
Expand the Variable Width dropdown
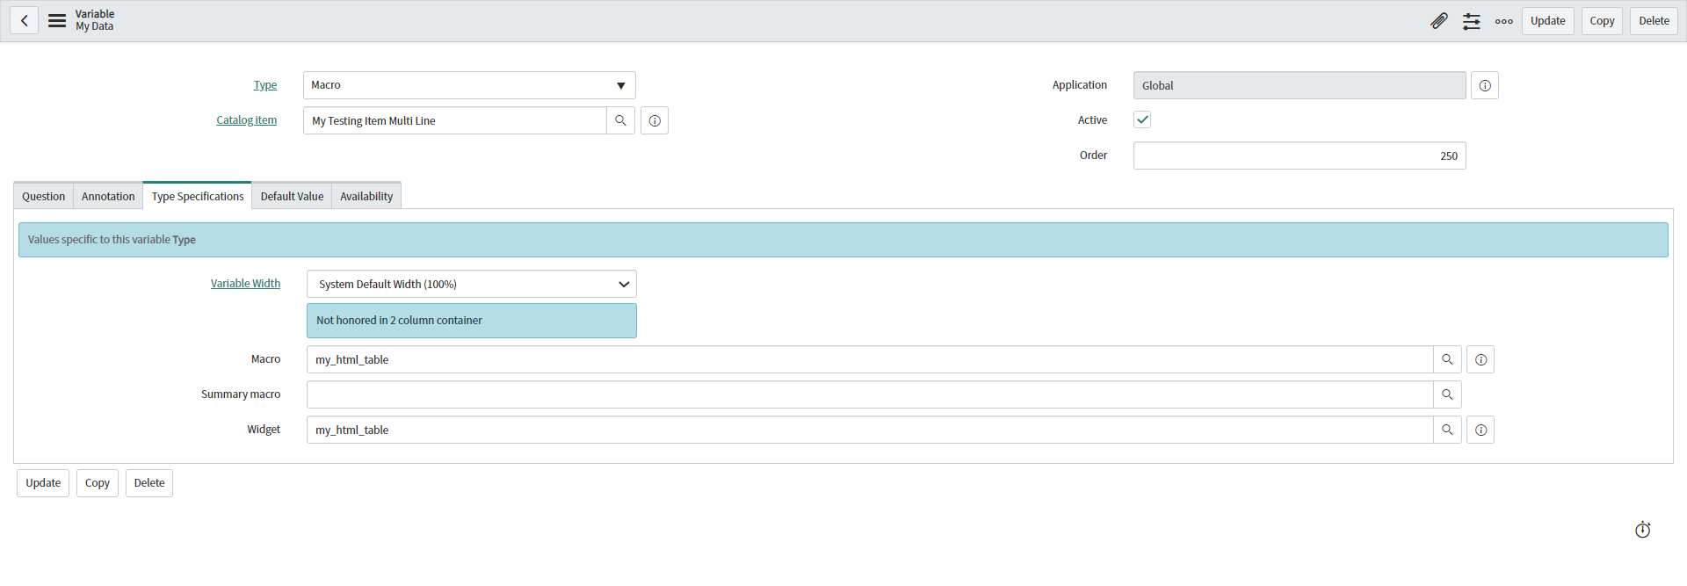pos(472,284)
